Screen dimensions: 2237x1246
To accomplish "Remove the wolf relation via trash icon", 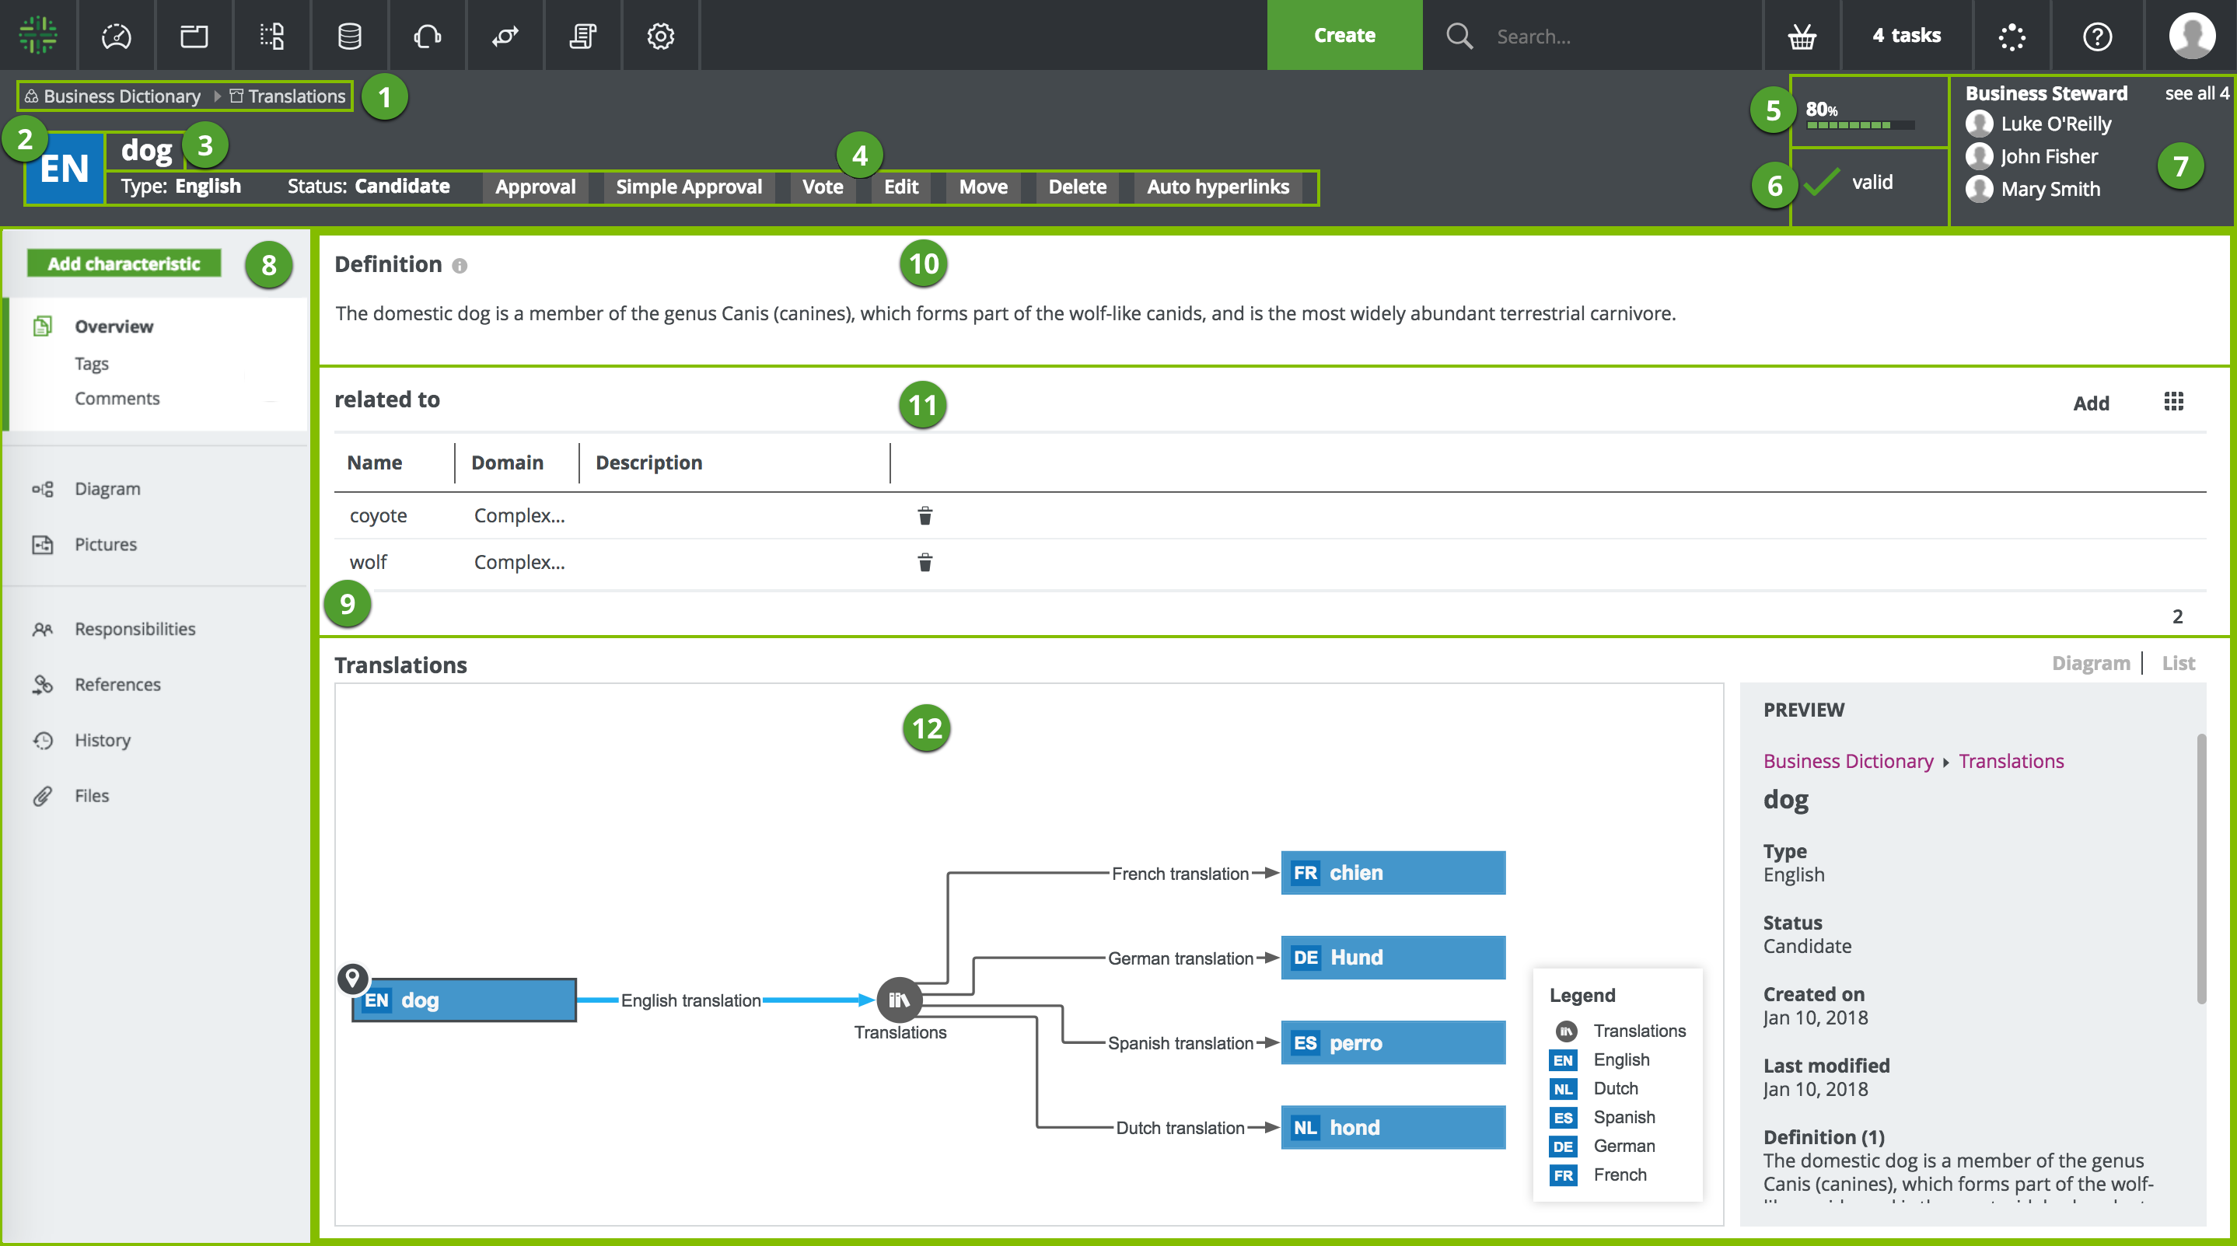I will click(x=925, y=563).
